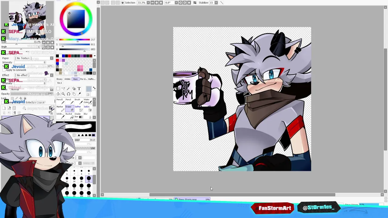Choose brush size preset 16
Image resolution: width=388 pixels, height=218 pixels.
82,179
